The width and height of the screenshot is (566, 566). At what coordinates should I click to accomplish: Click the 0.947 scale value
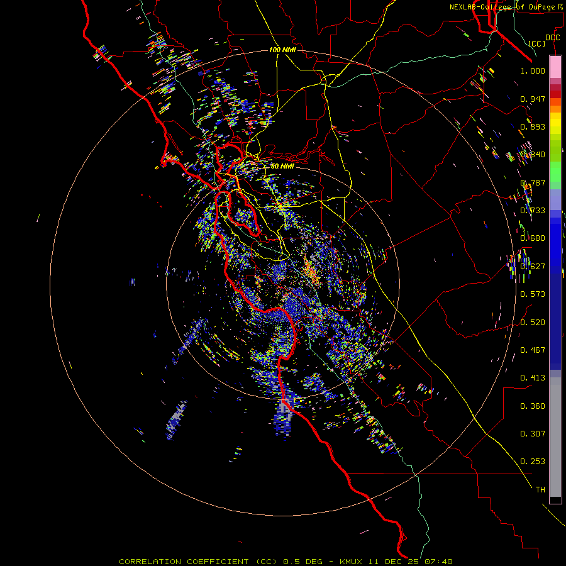[x=533, y=99]
